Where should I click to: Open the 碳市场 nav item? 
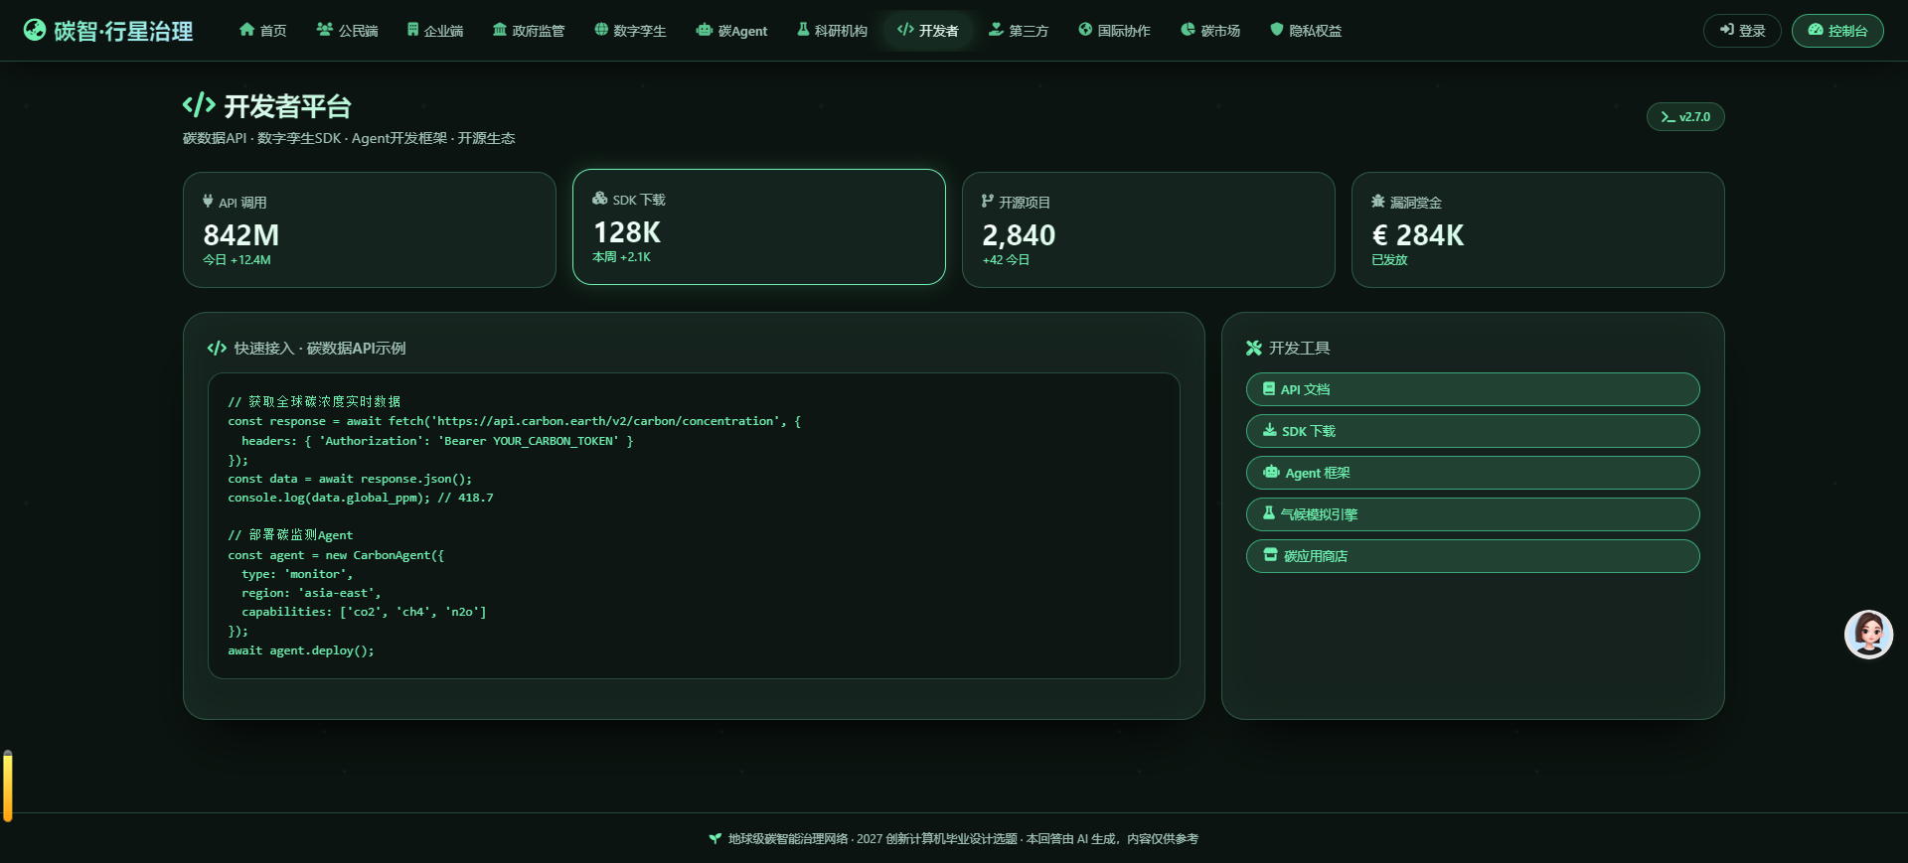(1210, 31)
